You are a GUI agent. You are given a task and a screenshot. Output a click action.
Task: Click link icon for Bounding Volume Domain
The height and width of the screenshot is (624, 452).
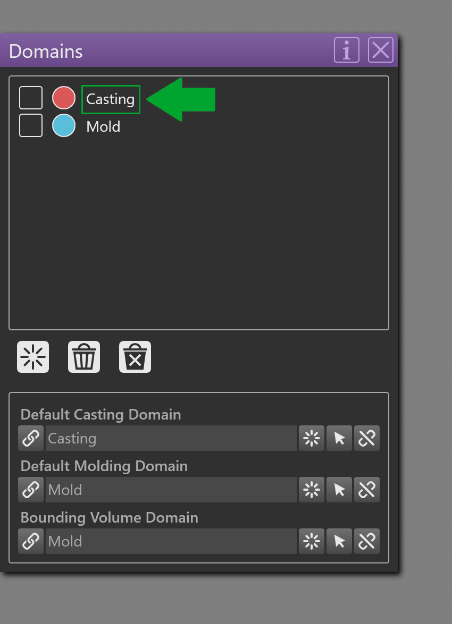point(31,541)
